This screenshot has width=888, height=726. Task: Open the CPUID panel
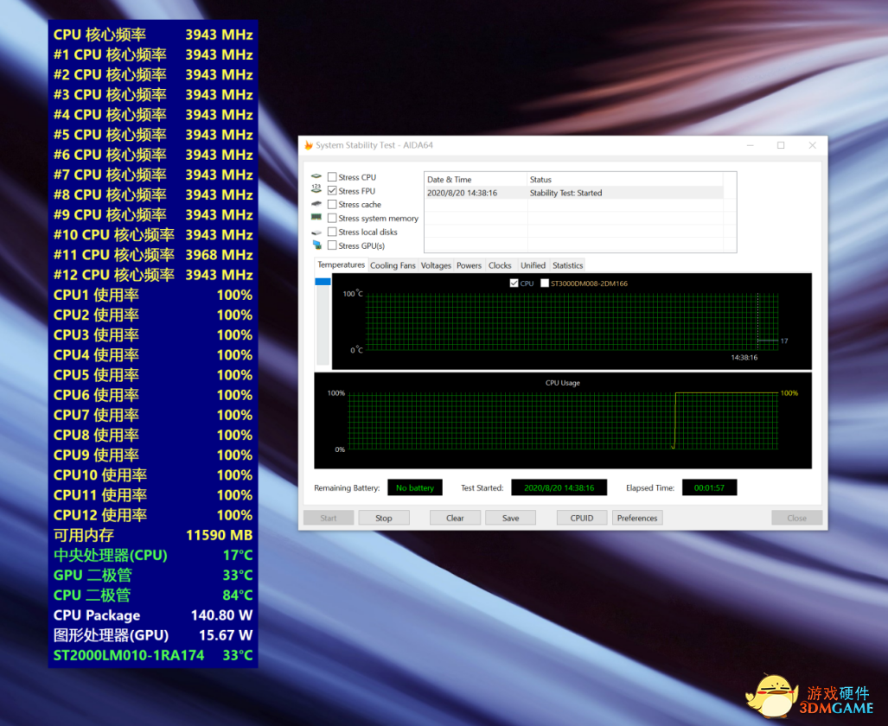pos(582,519)
